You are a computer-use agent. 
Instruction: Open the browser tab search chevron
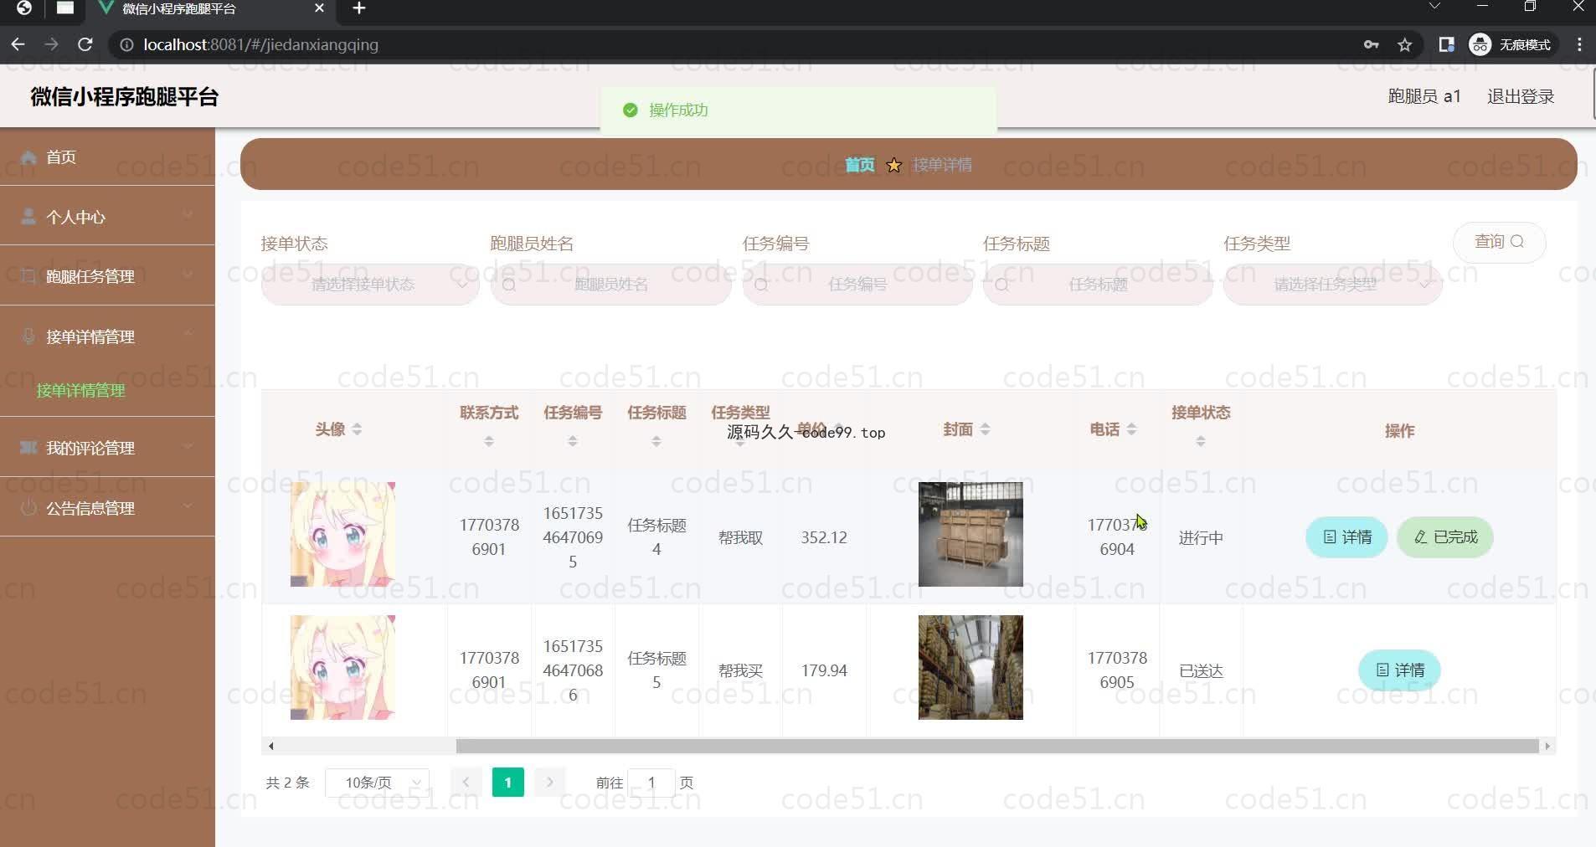point(1434,7)
